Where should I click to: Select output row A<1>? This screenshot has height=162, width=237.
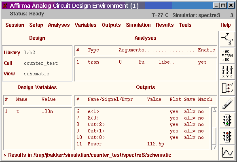tap(142, 112)
